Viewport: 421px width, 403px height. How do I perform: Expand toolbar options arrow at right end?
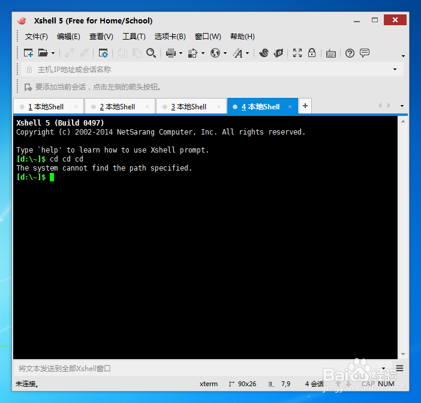click(403, 56)
